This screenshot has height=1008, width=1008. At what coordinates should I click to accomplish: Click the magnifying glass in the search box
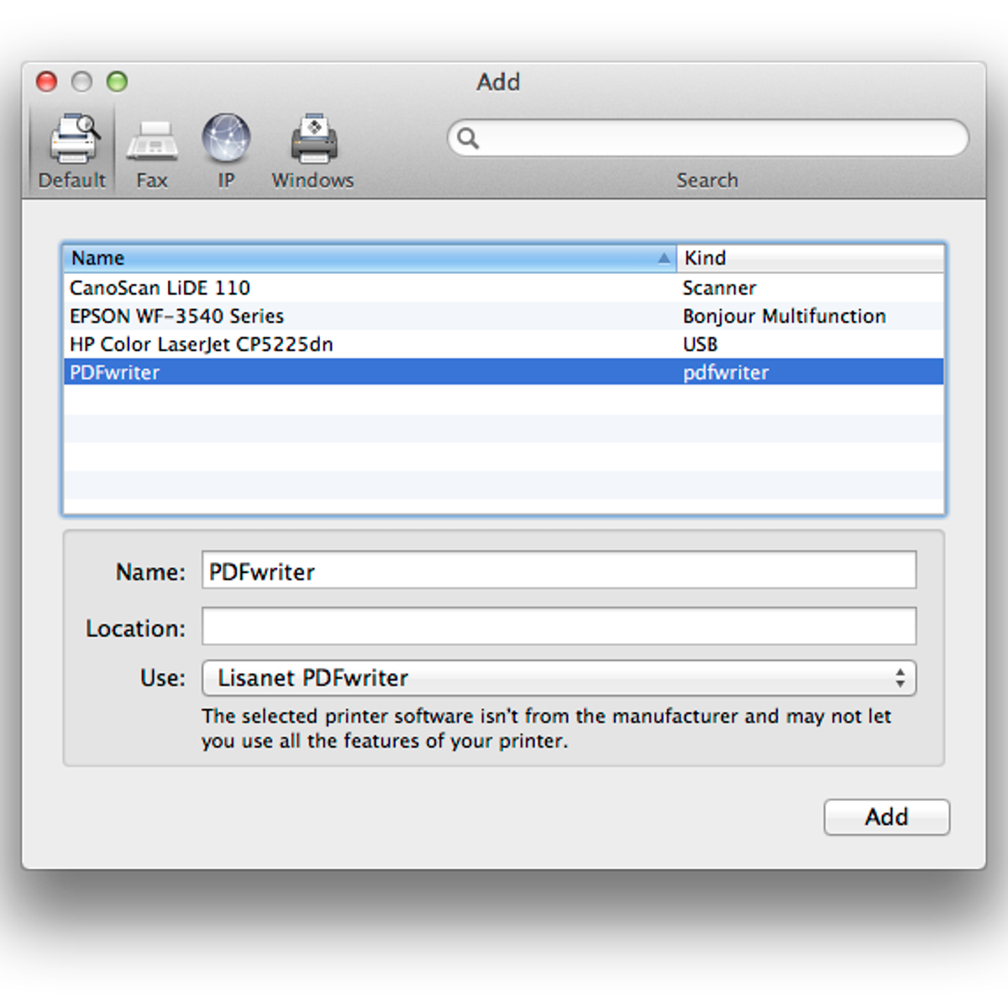(469, 139)
